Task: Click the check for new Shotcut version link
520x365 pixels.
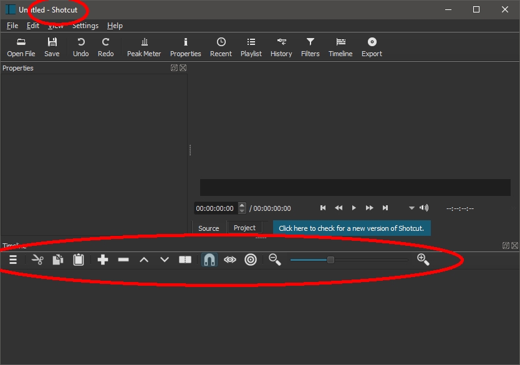Action: click(x=352, y=228)
